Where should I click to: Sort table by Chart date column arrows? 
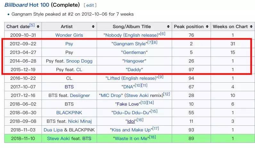(x=38, y=26)
